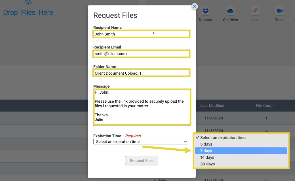295x181 pixels.
Task: Choose 30 days expiration option
Action: (207, 164)
